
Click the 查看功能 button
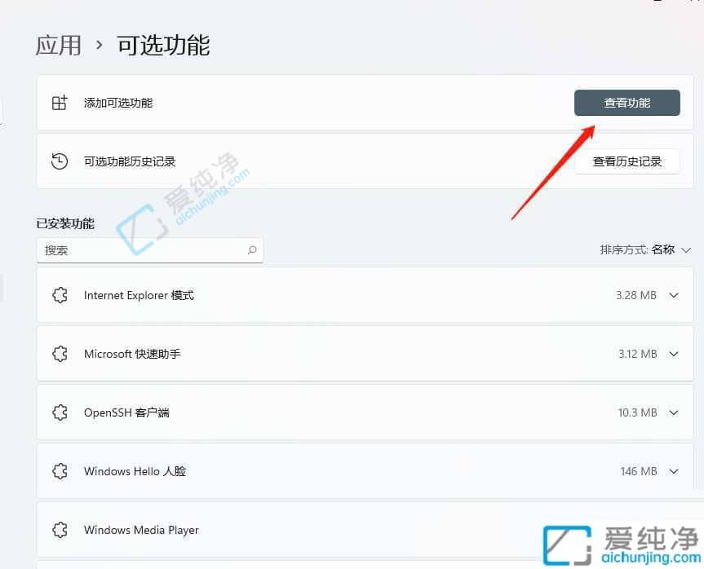627,103
